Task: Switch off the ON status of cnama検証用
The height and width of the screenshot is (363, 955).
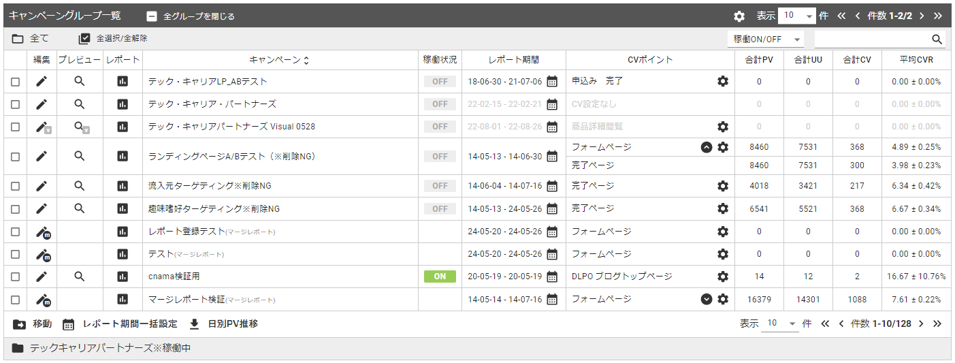Action: (440, 277)
